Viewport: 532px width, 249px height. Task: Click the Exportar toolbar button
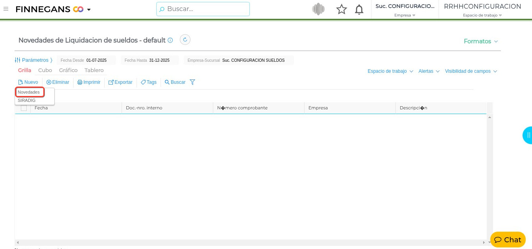point(120,82)
